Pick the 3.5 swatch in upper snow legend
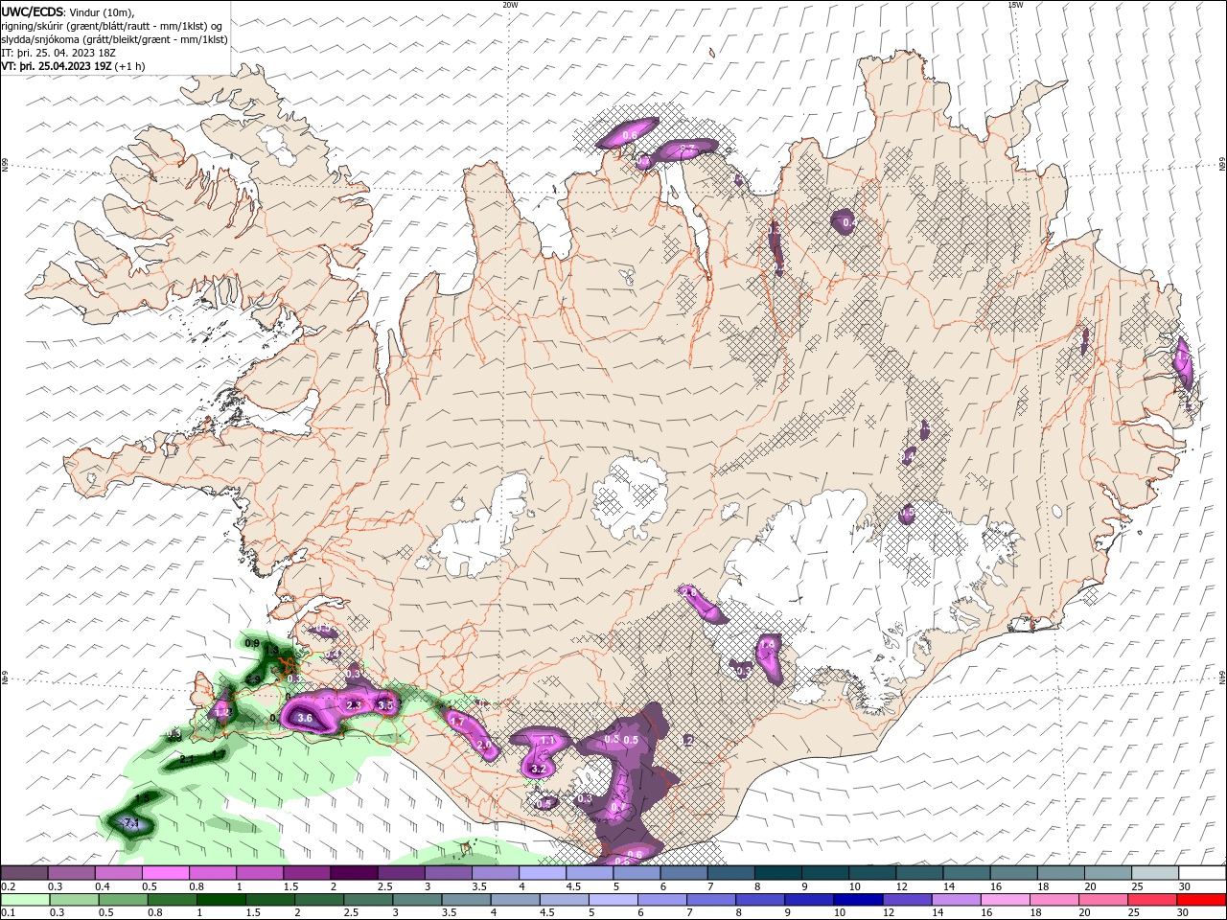This screenshot has height=920, width=1227. point(496,873)
